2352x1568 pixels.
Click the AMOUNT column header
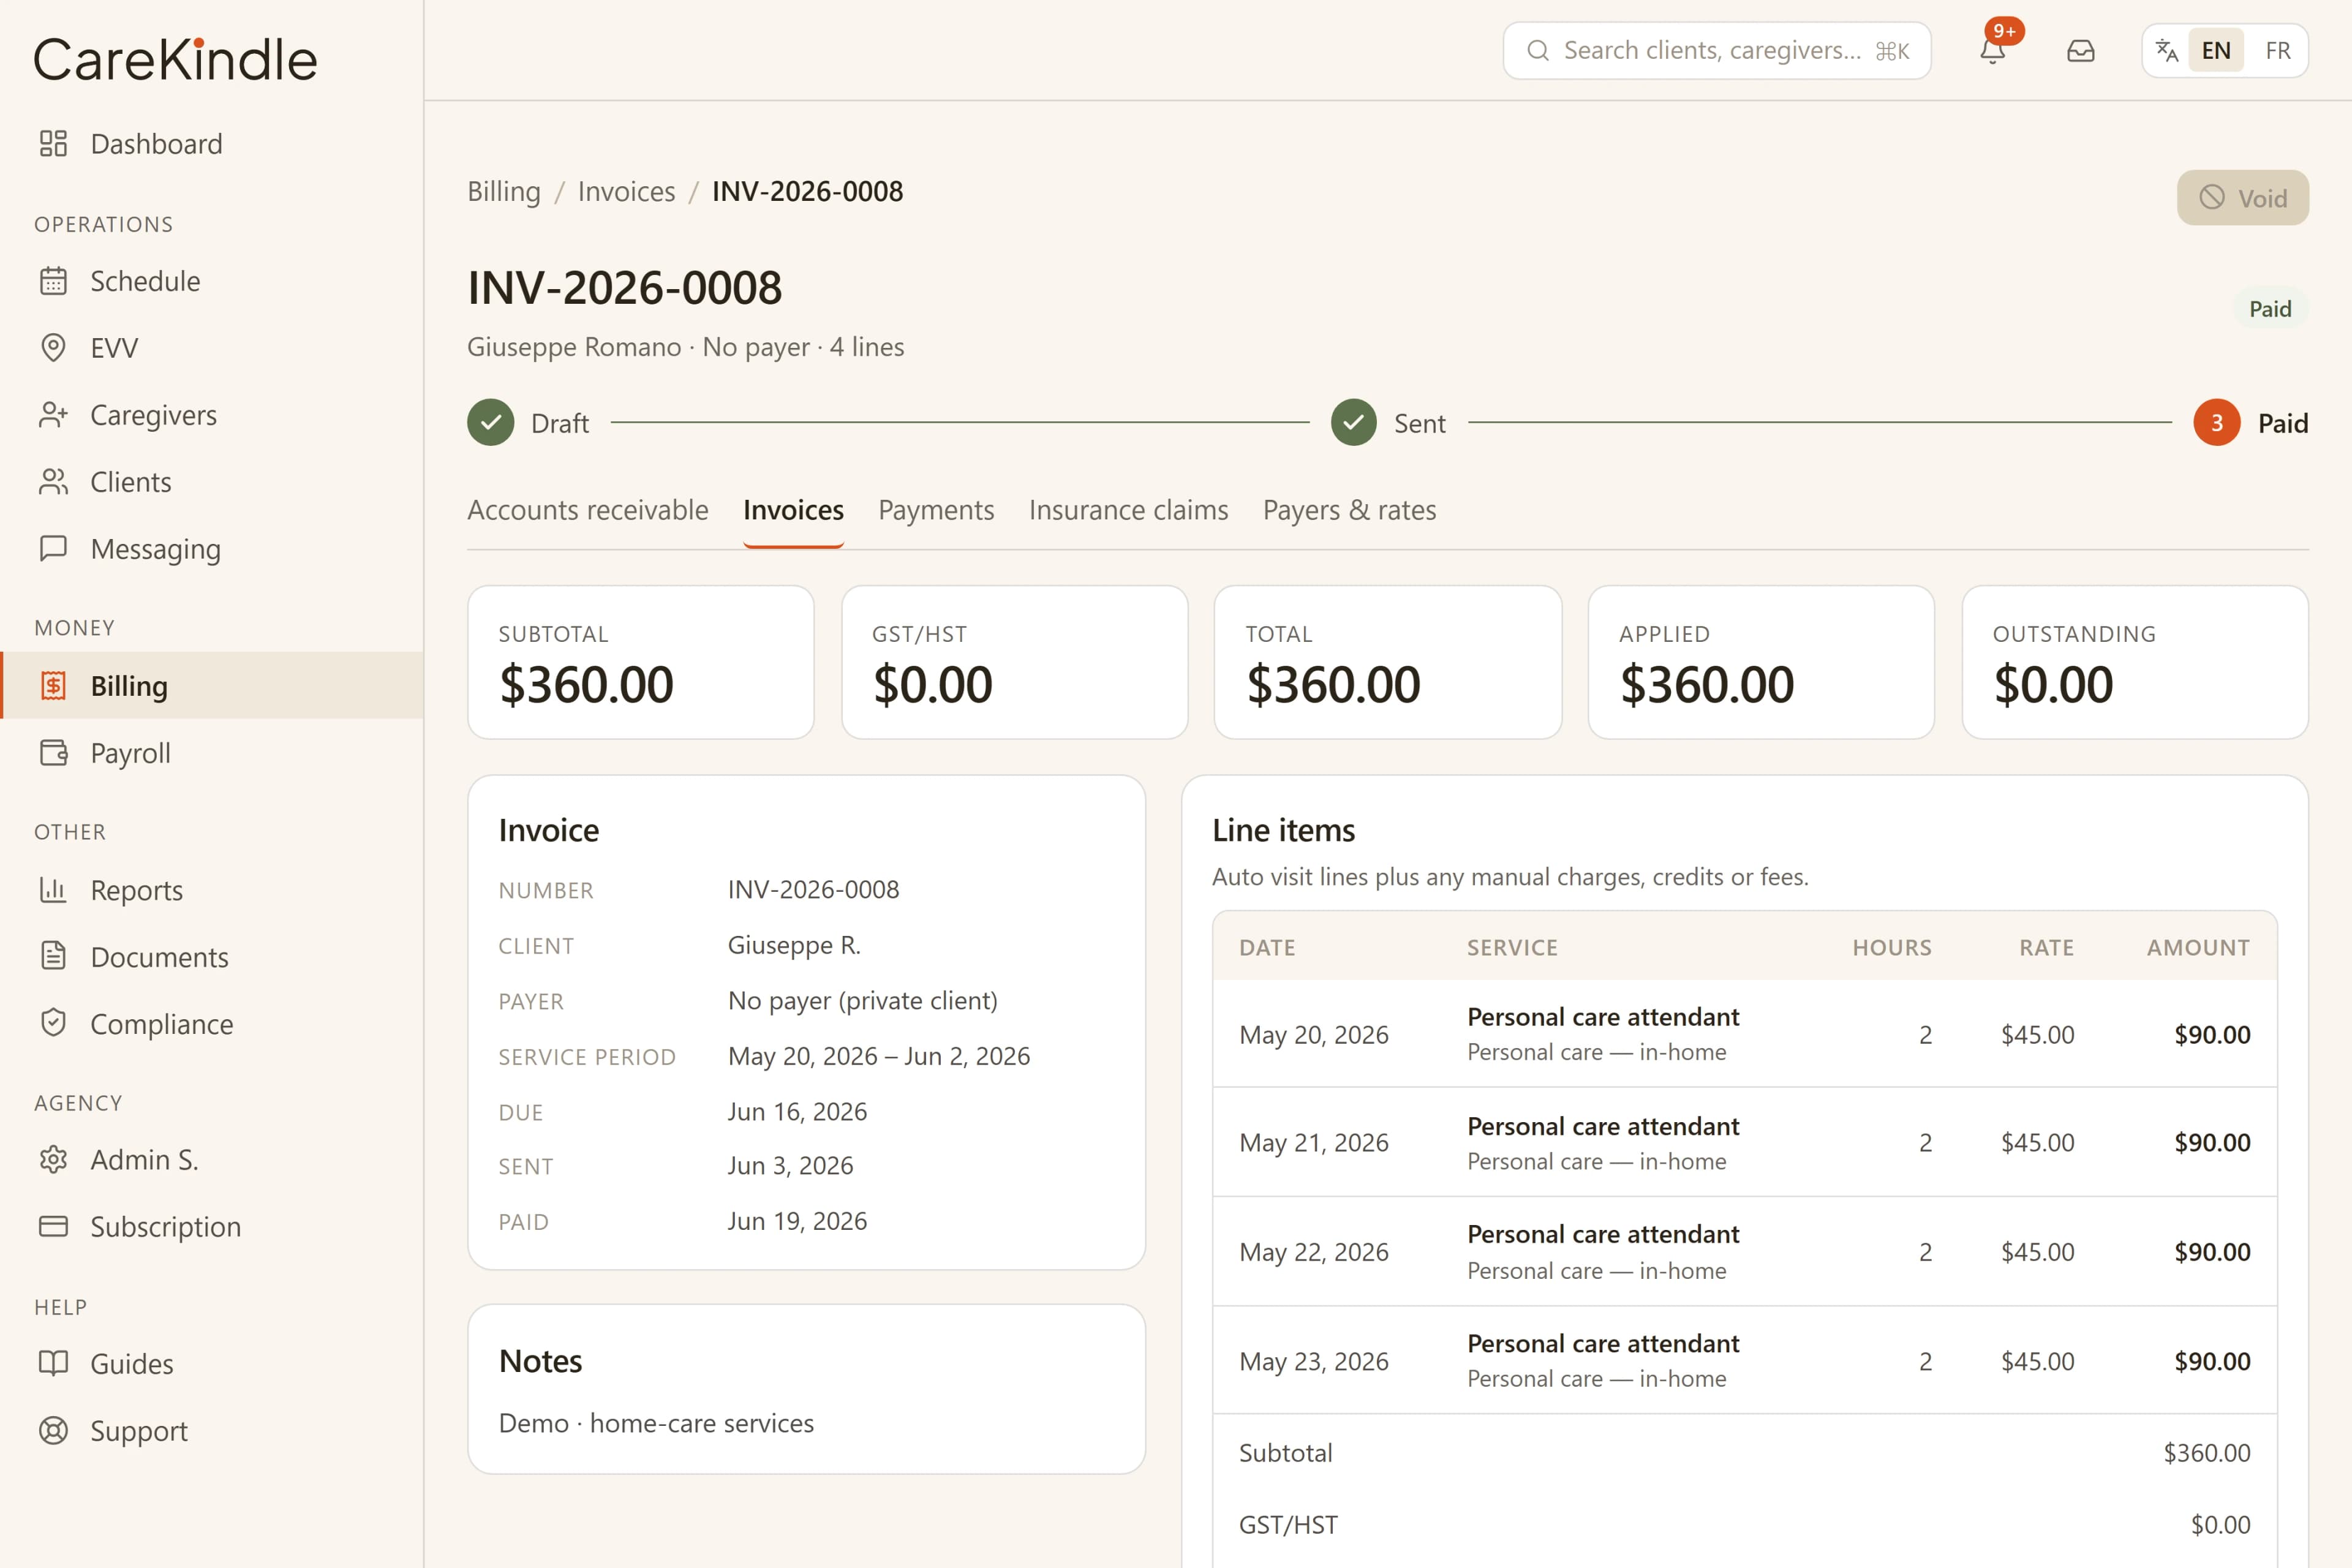pyautogui.click(x=2198, y=947)
